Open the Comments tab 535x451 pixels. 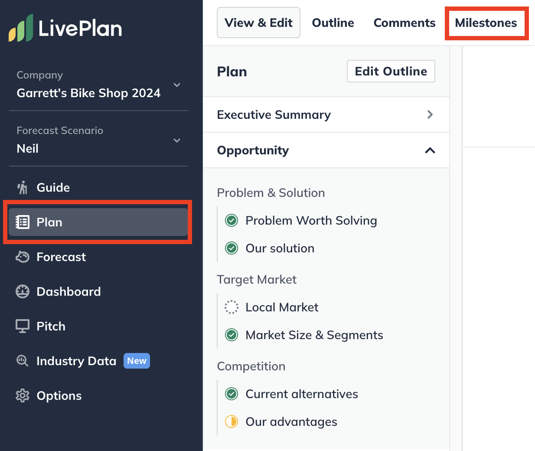pyautogui.click(x=405, y=23)
